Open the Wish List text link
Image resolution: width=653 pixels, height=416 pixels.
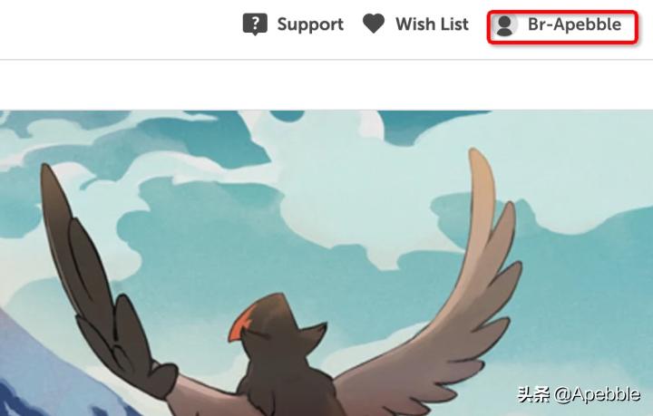click(x=432, y=24)
